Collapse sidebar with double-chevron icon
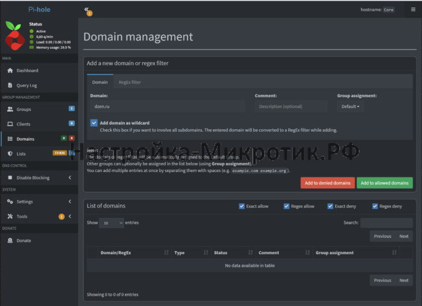Viewport: 422px width, 306px height. click(86, 10)
